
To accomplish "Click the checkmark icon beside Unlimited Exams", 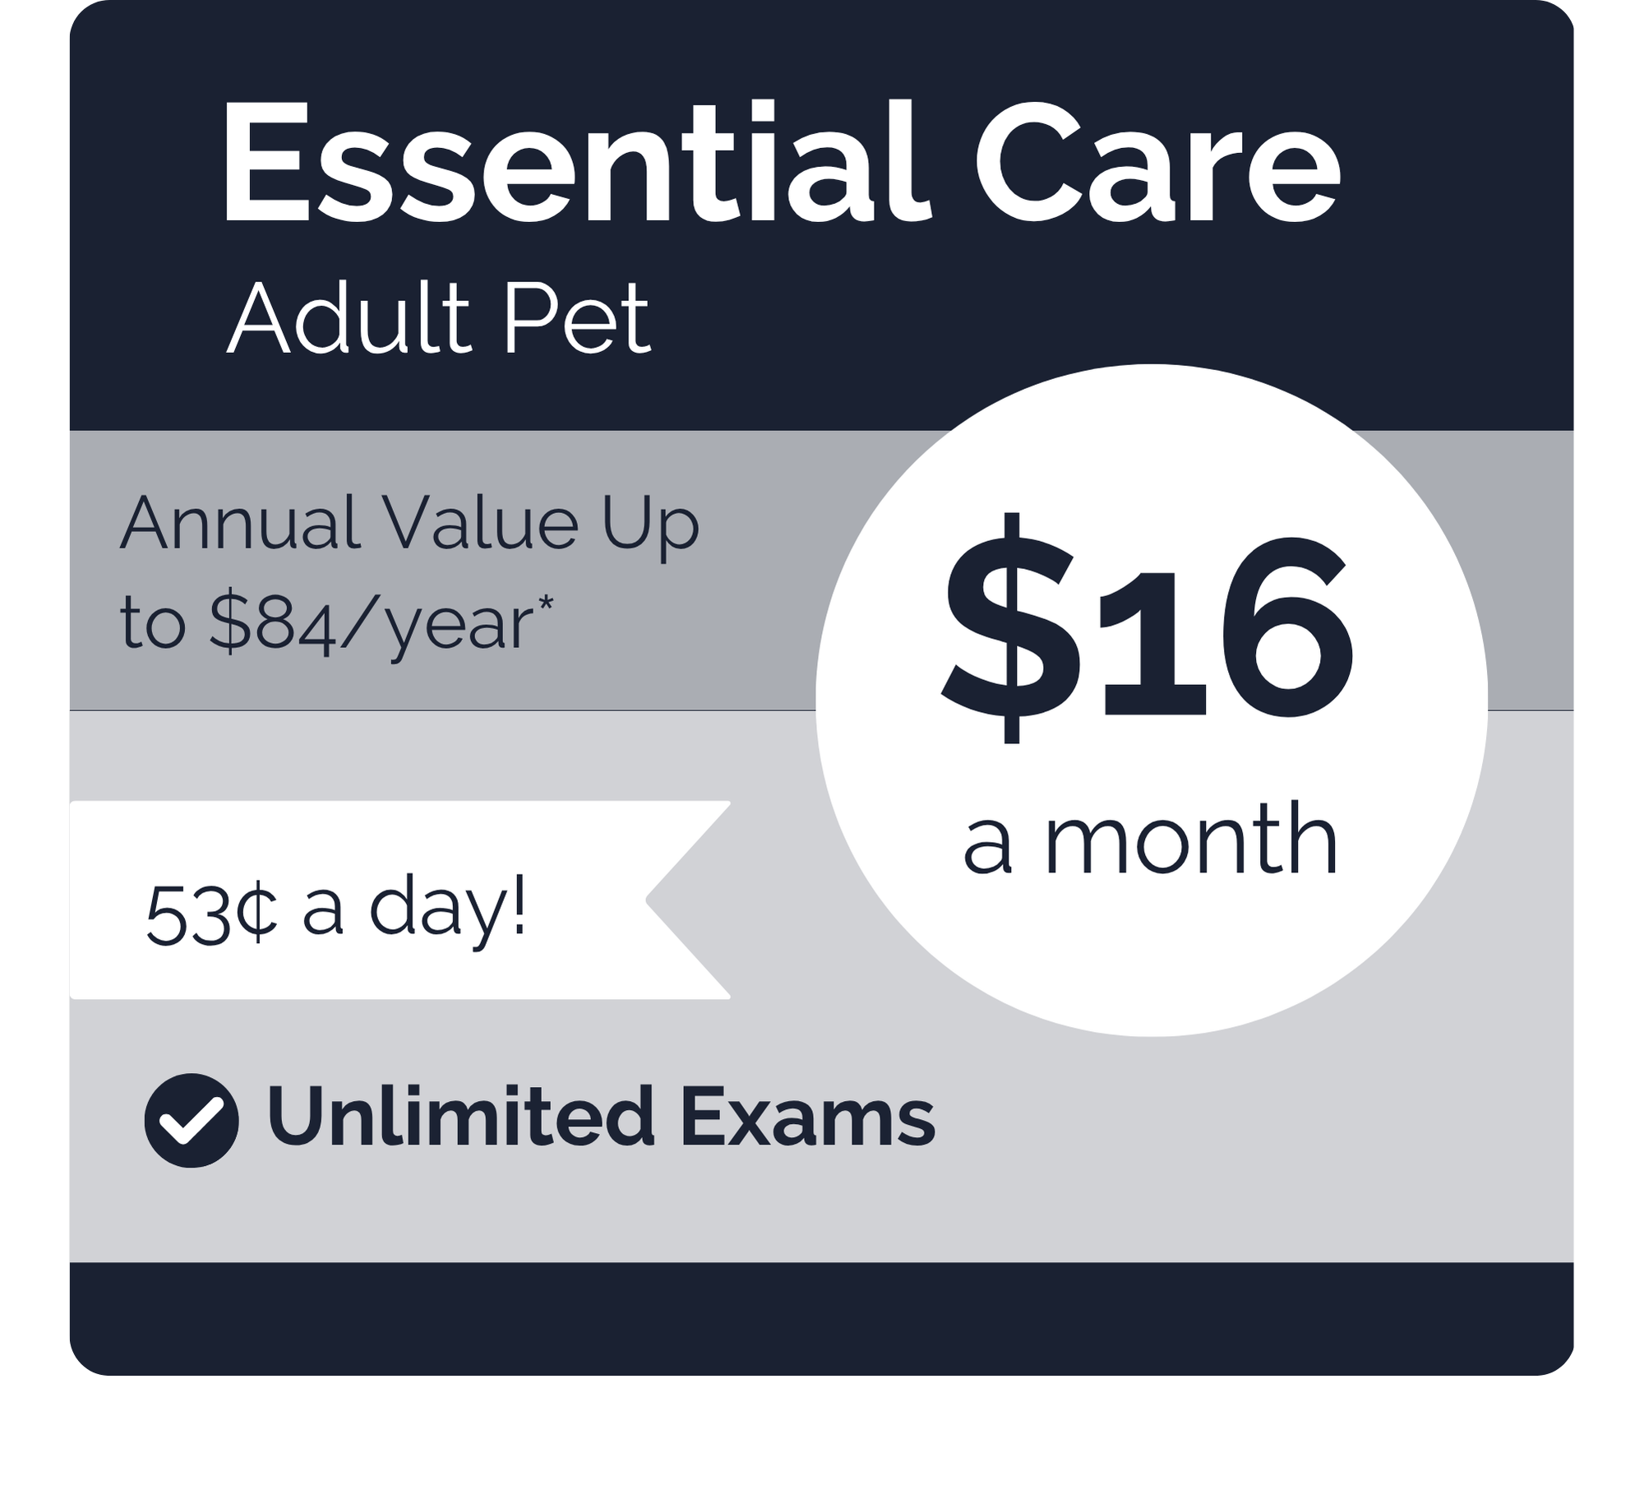I will (x=192, y=1120).
